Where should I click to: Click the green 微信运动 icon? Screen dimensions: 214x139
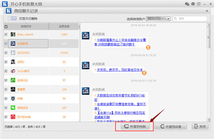[13, 108]
